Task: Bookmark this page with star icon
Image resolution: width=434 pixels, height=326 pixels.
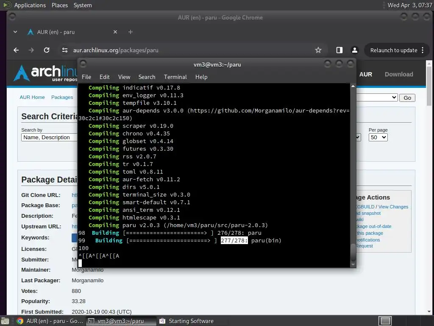Action: click(x=318, y=50)
